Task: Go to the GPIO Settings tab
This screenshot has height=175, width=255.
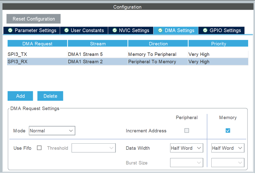Action: [222, 30]
